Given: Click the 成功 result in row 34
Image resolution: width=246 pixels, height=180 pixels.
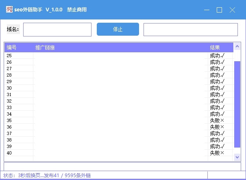Looking at the screenshot, I should tap(217, 114).
